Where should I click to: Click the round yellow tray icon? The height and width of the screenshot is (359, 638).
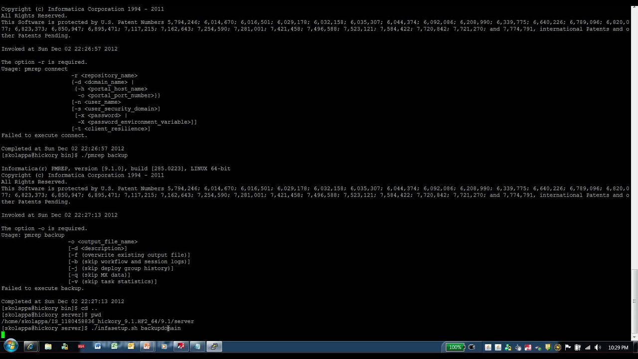[x=558, y=348]
